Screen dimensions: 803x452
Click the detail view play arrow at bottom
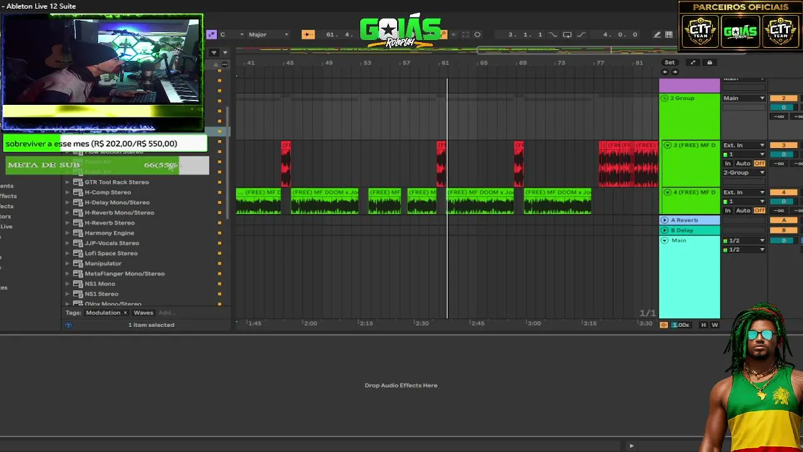631,446
